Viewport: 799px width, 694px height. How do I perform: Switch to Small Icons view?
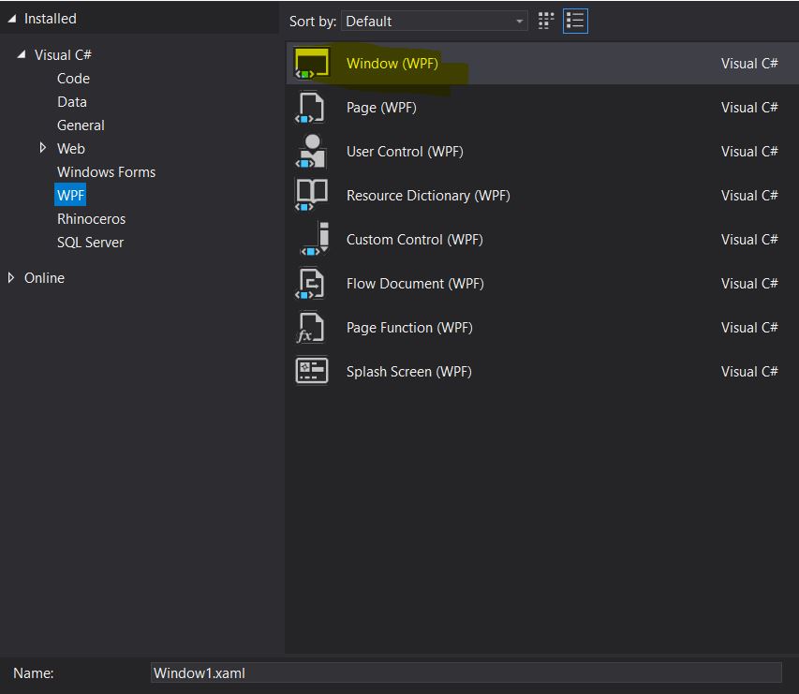tap(545, 21)
